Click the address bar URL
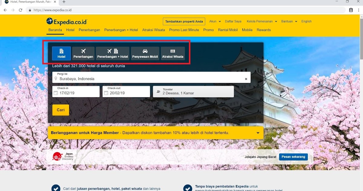 click(52, 10)
